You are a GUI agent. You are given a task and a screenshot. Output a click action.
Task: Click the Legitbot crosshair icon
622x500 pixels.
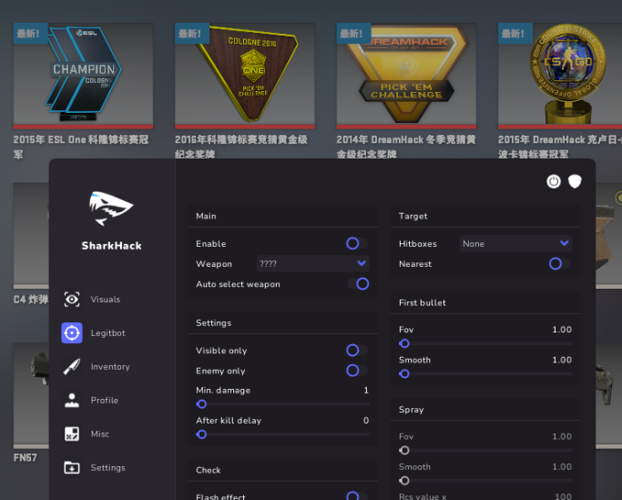(x=72, y=333)
